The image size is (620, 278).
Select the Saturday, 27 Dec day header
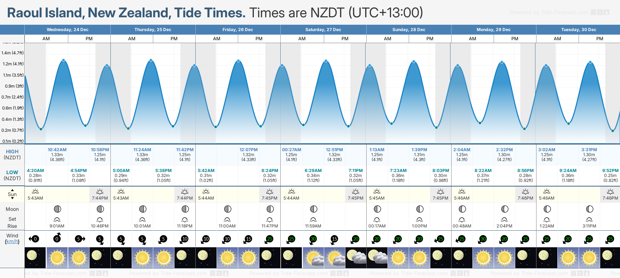point(323,30)
